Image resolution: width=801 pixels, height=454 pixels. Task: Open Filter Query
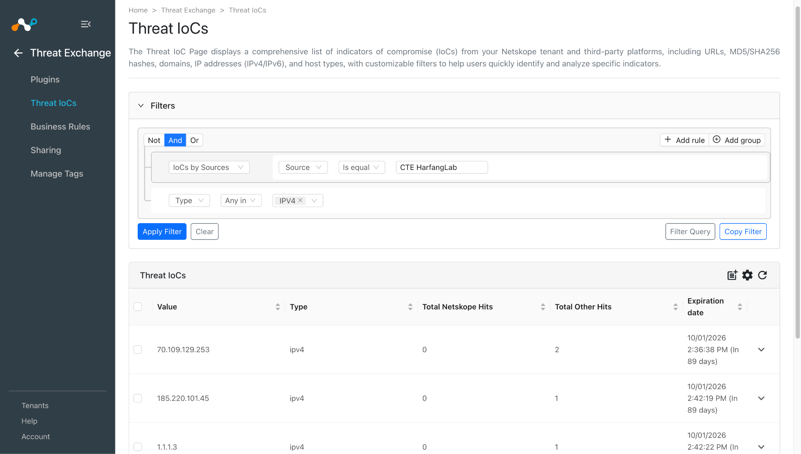tap(690, 232)
